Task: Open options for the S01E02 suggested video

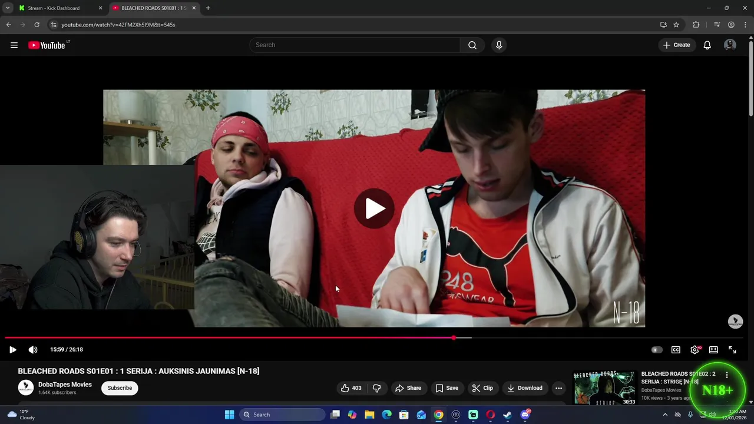Action: click(727, 375)
